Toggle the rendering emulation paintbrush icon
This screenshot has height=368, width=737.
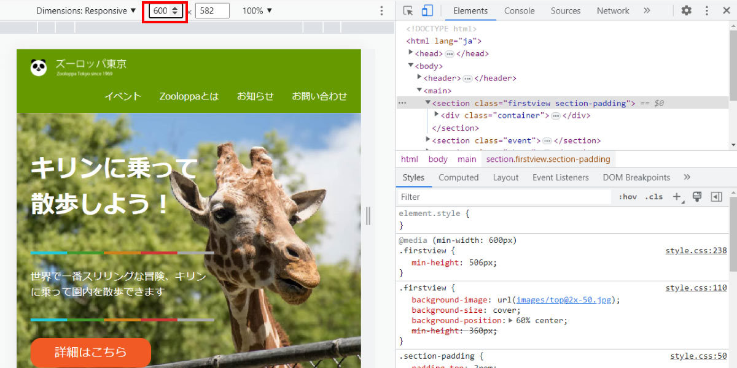click(x=697, y=197)
